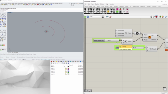The image size is (168, 94).
Task: Expand the Input panel dropdown bar
Action: point(113,14)
